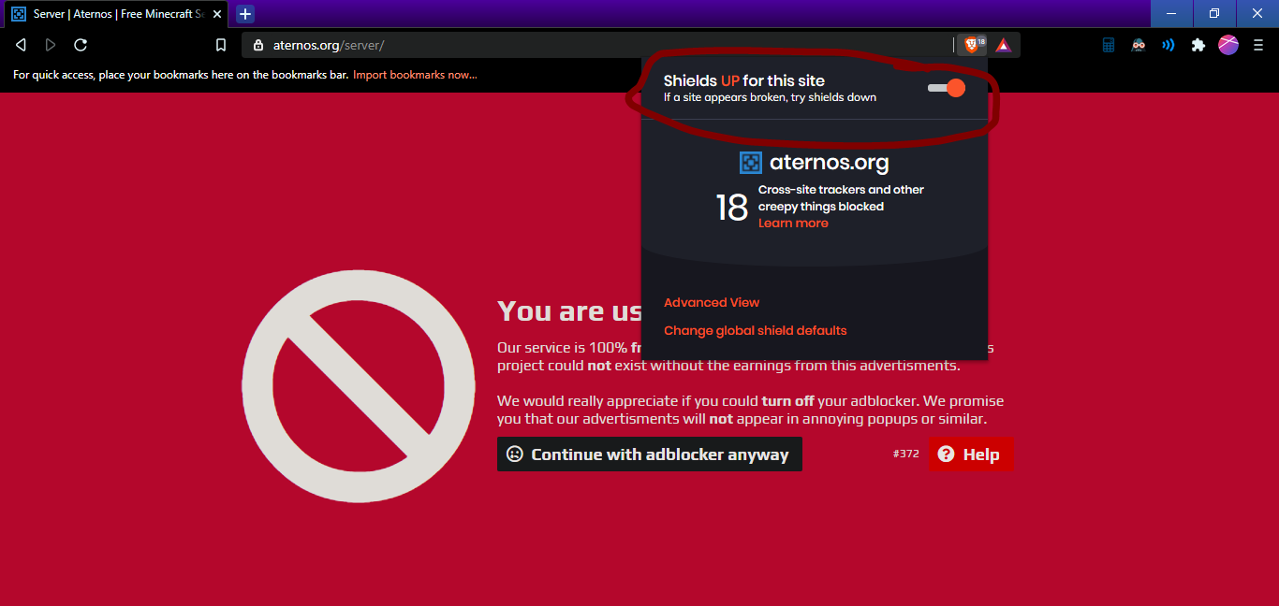Viewport: 1279px width, 606px height.
Task: Click the Aternos favicon on the tab
Action: click(19, 14)
